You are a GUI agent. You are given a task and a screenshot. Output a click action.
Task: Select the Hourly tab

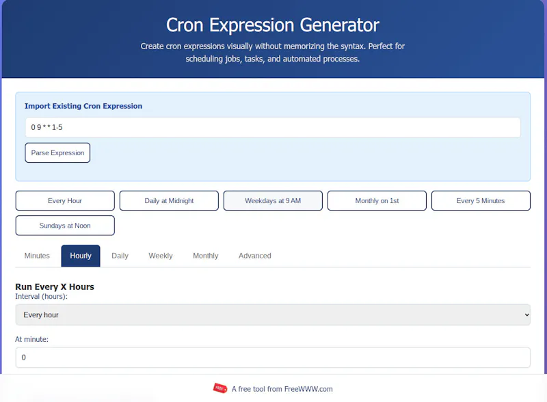pos(81,256)
